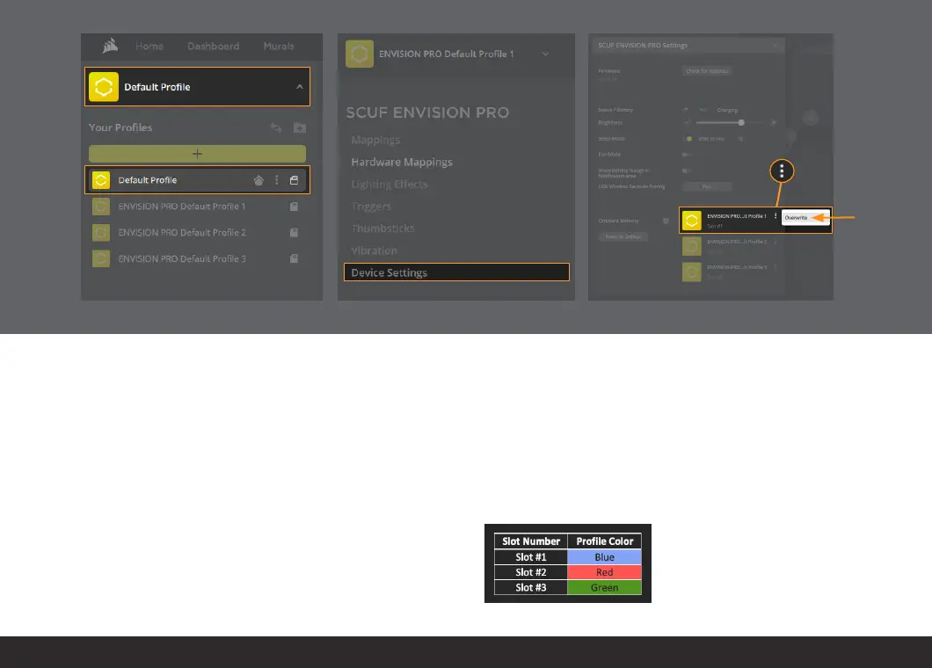This screenshot has width=932, height=668.
Task: Click the icon of ENVISION PRO Default Profile 3 row
Action: 101,258
